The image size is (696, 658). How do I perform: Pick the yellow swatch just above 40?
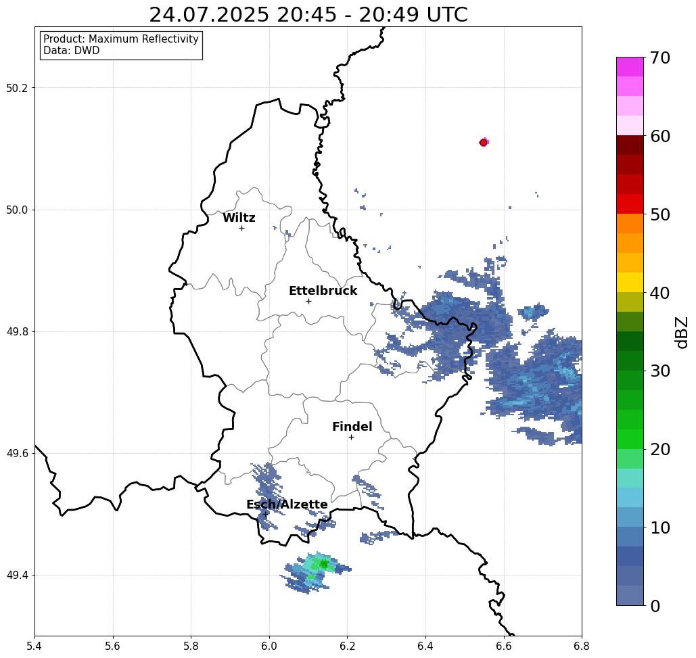point(630,282)
